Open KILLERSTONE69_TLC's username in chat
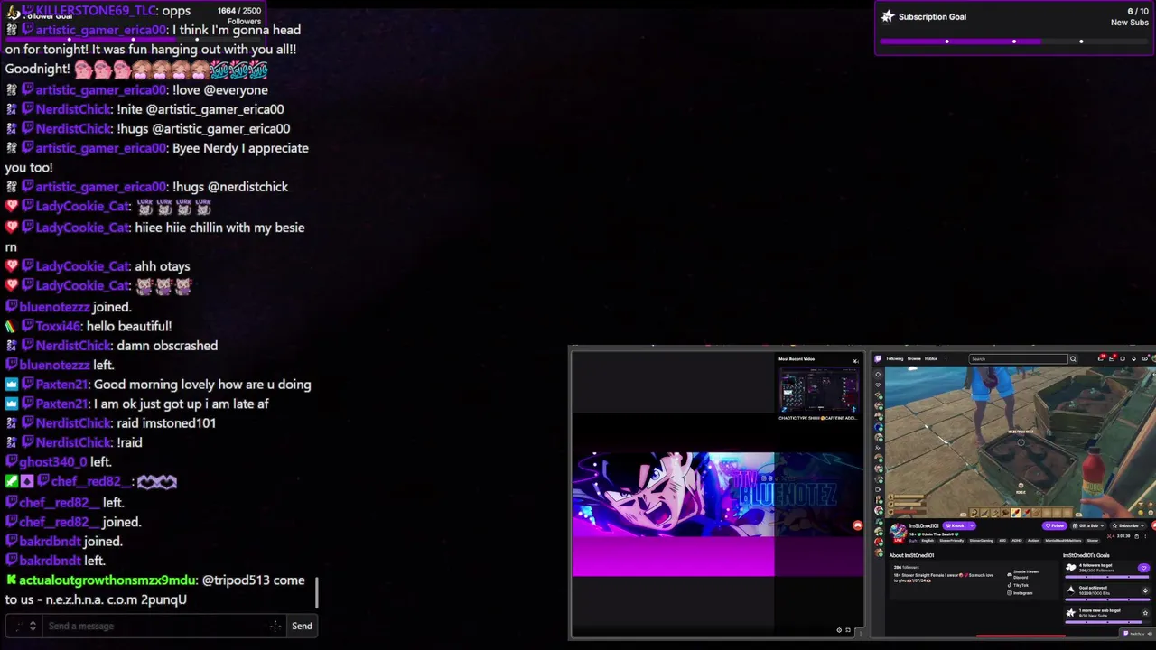 click(96, 10)
